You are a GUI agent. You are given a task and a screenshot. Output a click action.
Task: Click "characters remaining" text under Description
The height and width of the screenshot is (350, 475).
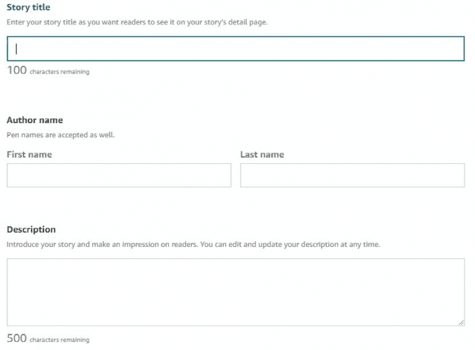click(59, 339)
